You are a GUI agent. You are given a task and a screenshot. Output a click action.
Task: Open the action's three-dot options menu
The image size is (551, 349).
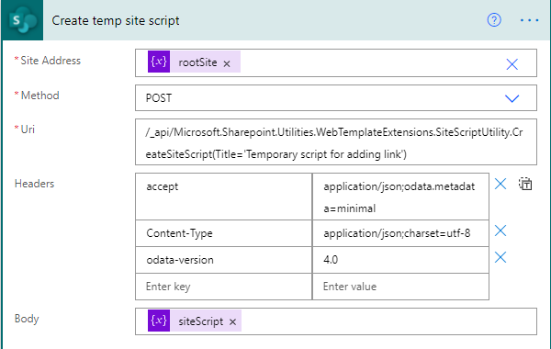529,20
